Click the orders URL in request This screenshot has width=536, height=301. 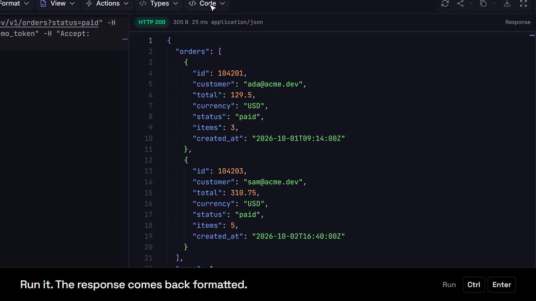(49, 23)
